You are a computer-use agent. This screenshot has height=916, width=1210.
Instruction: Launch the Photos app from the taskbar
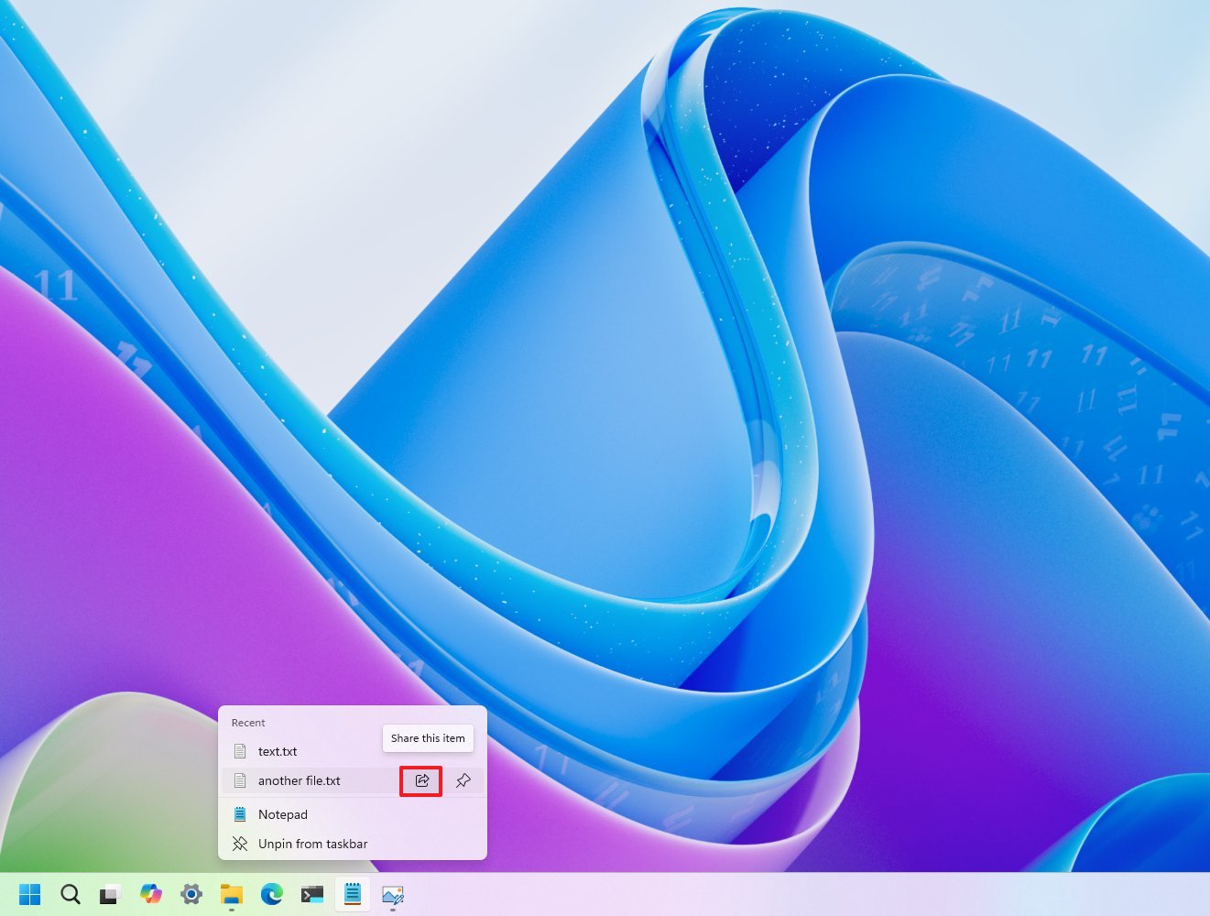pos(392,893)
